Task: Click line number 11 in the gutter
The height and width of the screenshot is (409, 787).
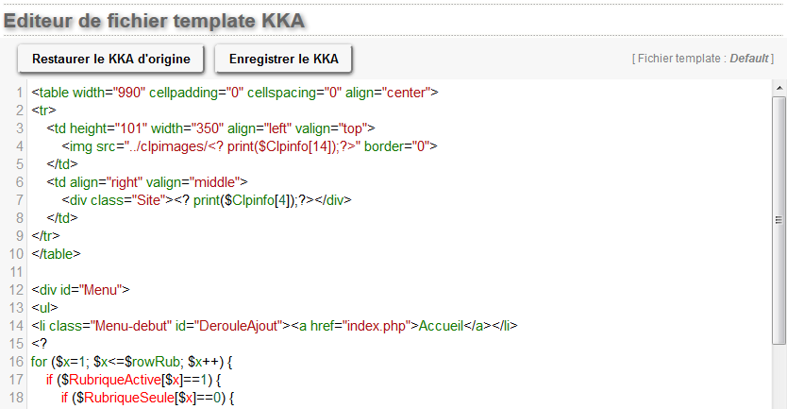Action: pos(15,272)
